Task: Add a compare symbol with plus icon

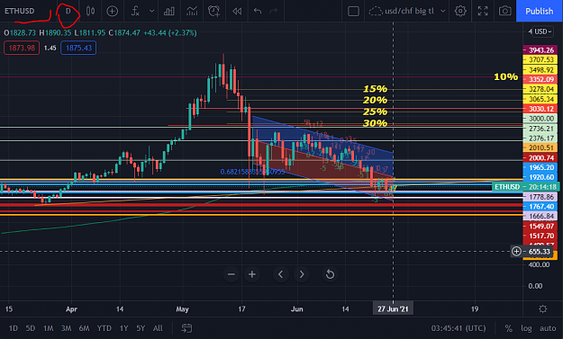Action: 112,11
